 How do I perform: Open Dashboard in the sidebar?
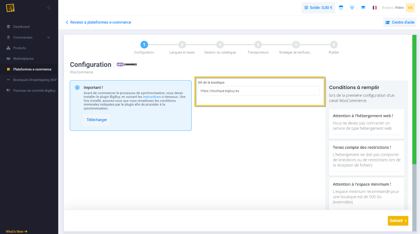[21, 27]
